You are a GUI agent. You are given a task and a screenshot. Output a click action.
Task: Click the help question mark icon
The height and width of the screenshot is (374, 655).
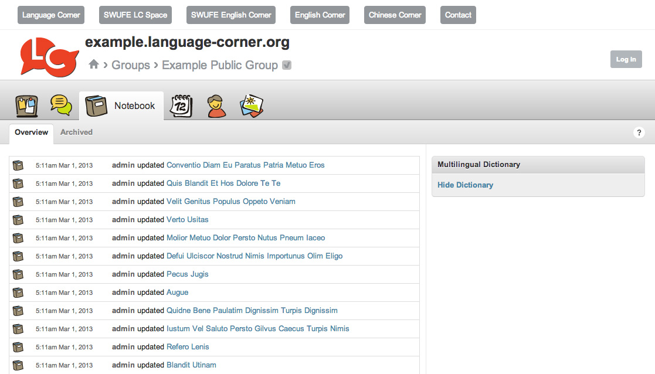[x=639, y=132]
